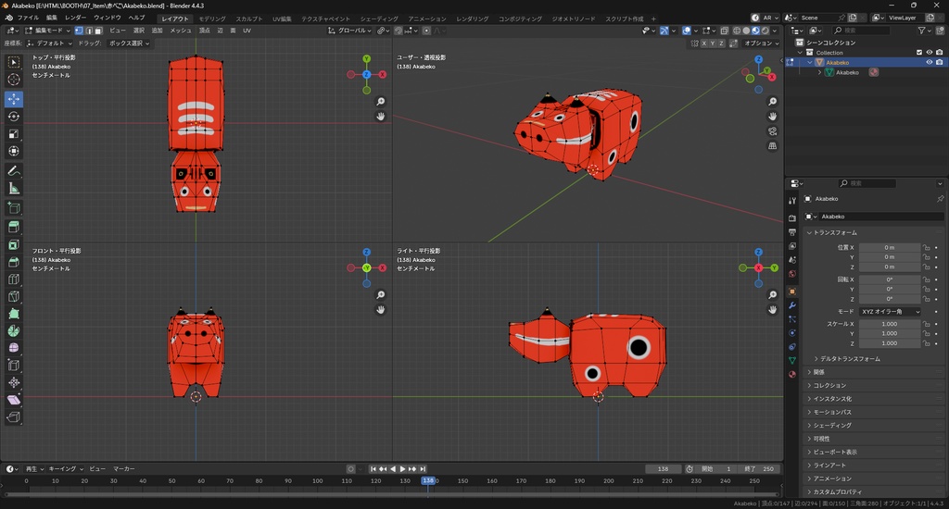This screenshot has height=509, width=949.
Task: Uncheck the Collection exclude checkbox
Action: (919, 52)
